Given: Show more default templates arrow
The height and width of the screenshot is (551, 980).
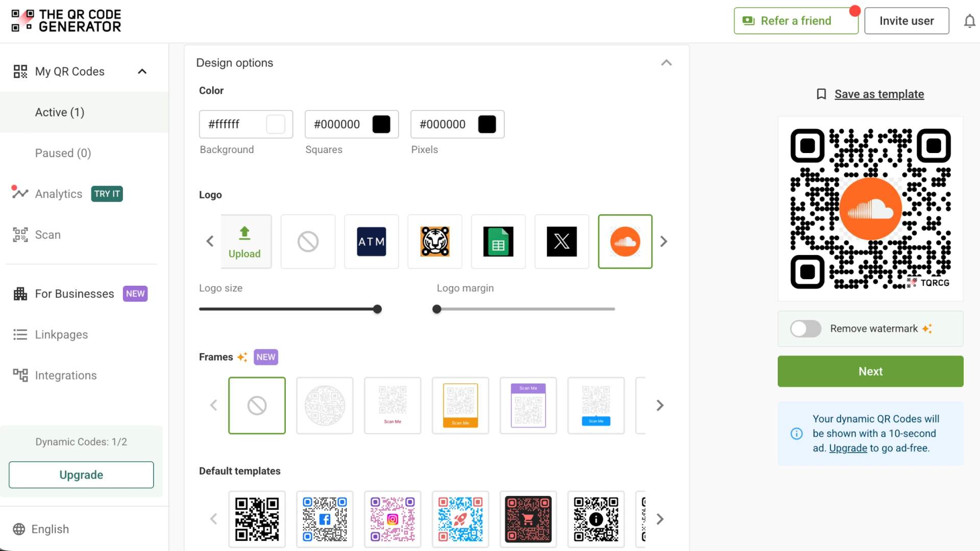Looking at the screenshot, I should pyautogui.click(x=660, y=519).
